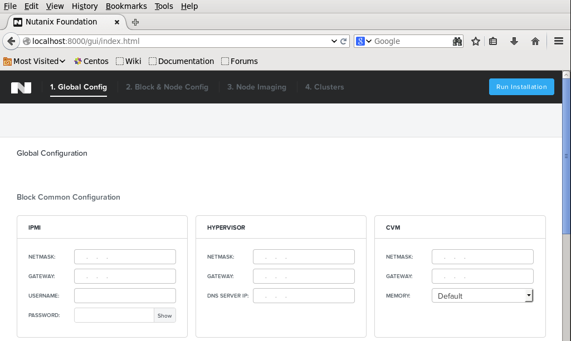Click the CVM panel title
Viewport: 571px width, 341px height.
(393, 228)
